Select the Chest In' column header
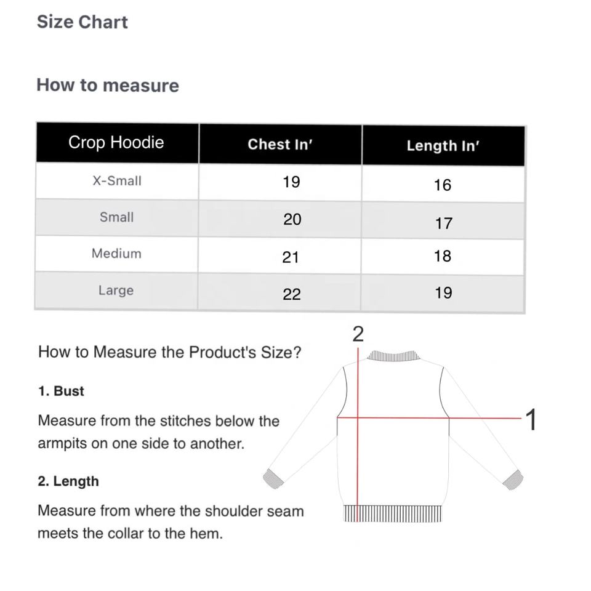Image resolution: width=591 pixels, height=591 pixels. click(x=280, y=145)
